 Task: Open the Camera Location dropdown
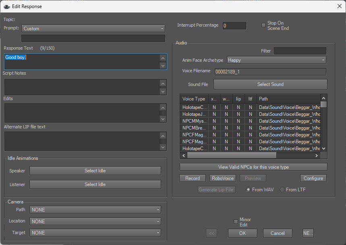95,221
